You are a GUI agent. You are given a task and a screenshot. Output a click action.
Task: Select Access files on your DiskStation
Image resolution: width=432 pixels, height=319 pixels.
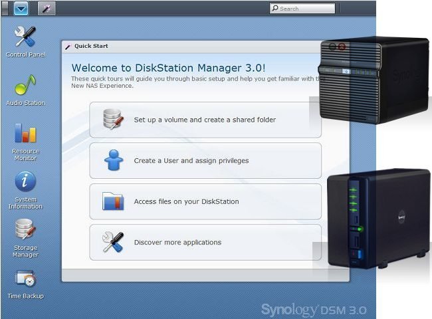pos(205,201)
